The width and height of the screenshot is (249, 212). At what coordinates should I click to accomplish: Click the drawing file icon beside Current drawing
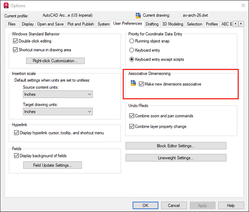[138, 15]
